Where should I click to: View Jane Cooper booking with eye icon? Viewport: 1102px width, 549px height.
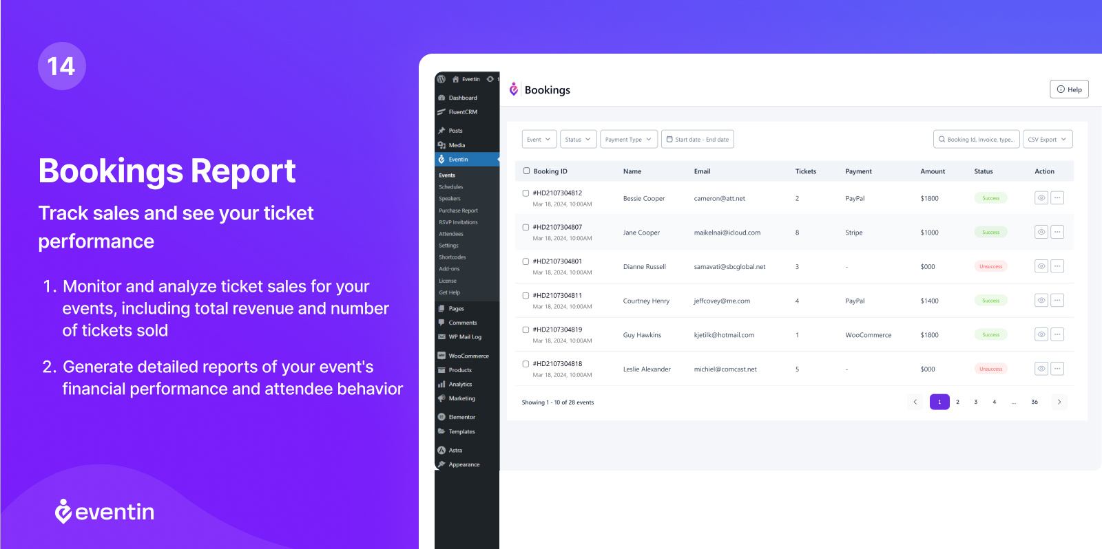tap(1041, 232)
